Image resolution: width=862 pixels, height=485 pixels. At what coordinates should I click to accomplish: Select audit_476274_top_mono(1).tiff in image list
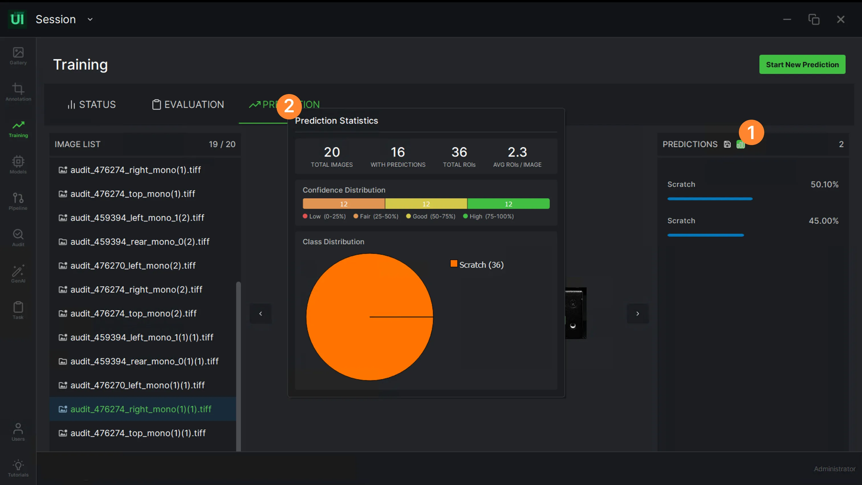[x=143, y=194]
